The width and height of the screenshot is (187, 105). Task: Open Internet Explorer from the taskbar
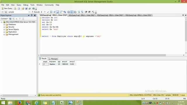(37, 103)
